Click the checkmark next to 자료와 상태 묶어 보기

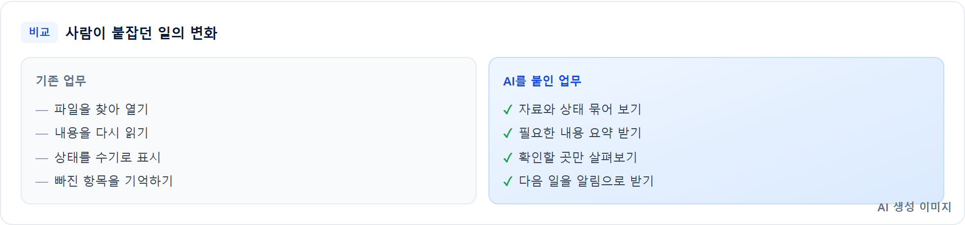coord(508,110)
